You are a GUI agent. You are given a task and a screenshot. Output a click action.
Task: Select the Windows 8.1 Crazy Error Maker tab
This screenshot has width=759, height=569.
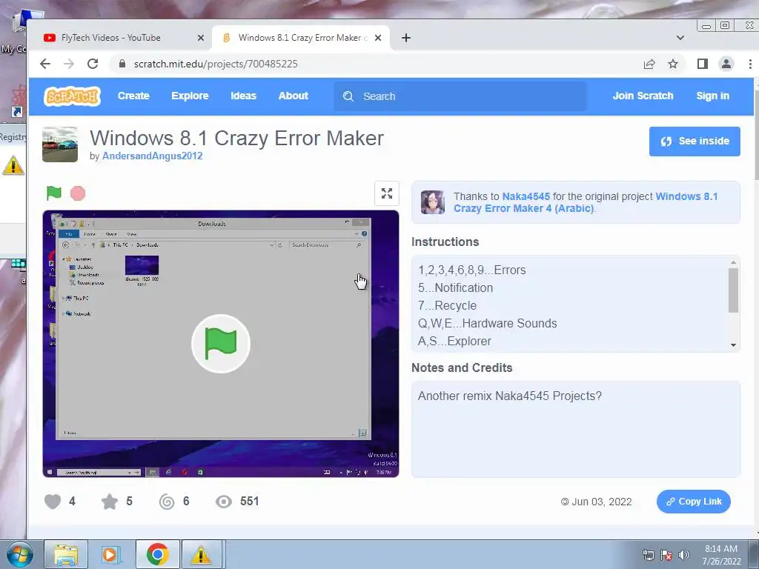click(x=301, y=38)
